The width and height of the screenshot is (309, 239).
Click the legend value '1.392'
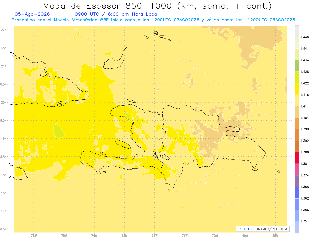(x=305, y=141)
